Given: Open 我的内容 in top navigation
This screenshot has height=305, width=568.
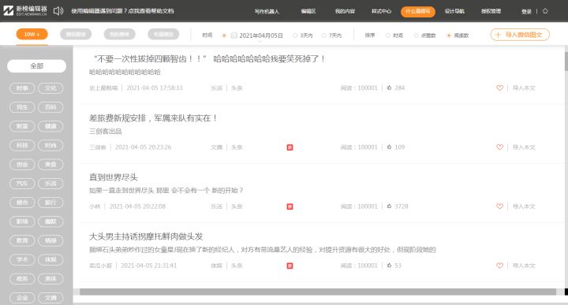Looking at the screenshot, I should pos(345,11).
